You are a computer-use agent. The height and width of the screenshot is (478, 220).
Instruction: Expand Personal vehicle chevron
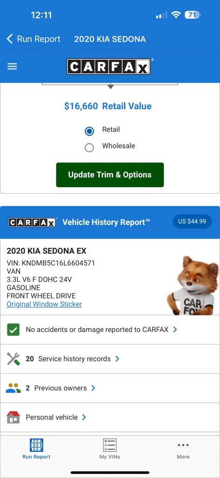click(x=84, y=417)
